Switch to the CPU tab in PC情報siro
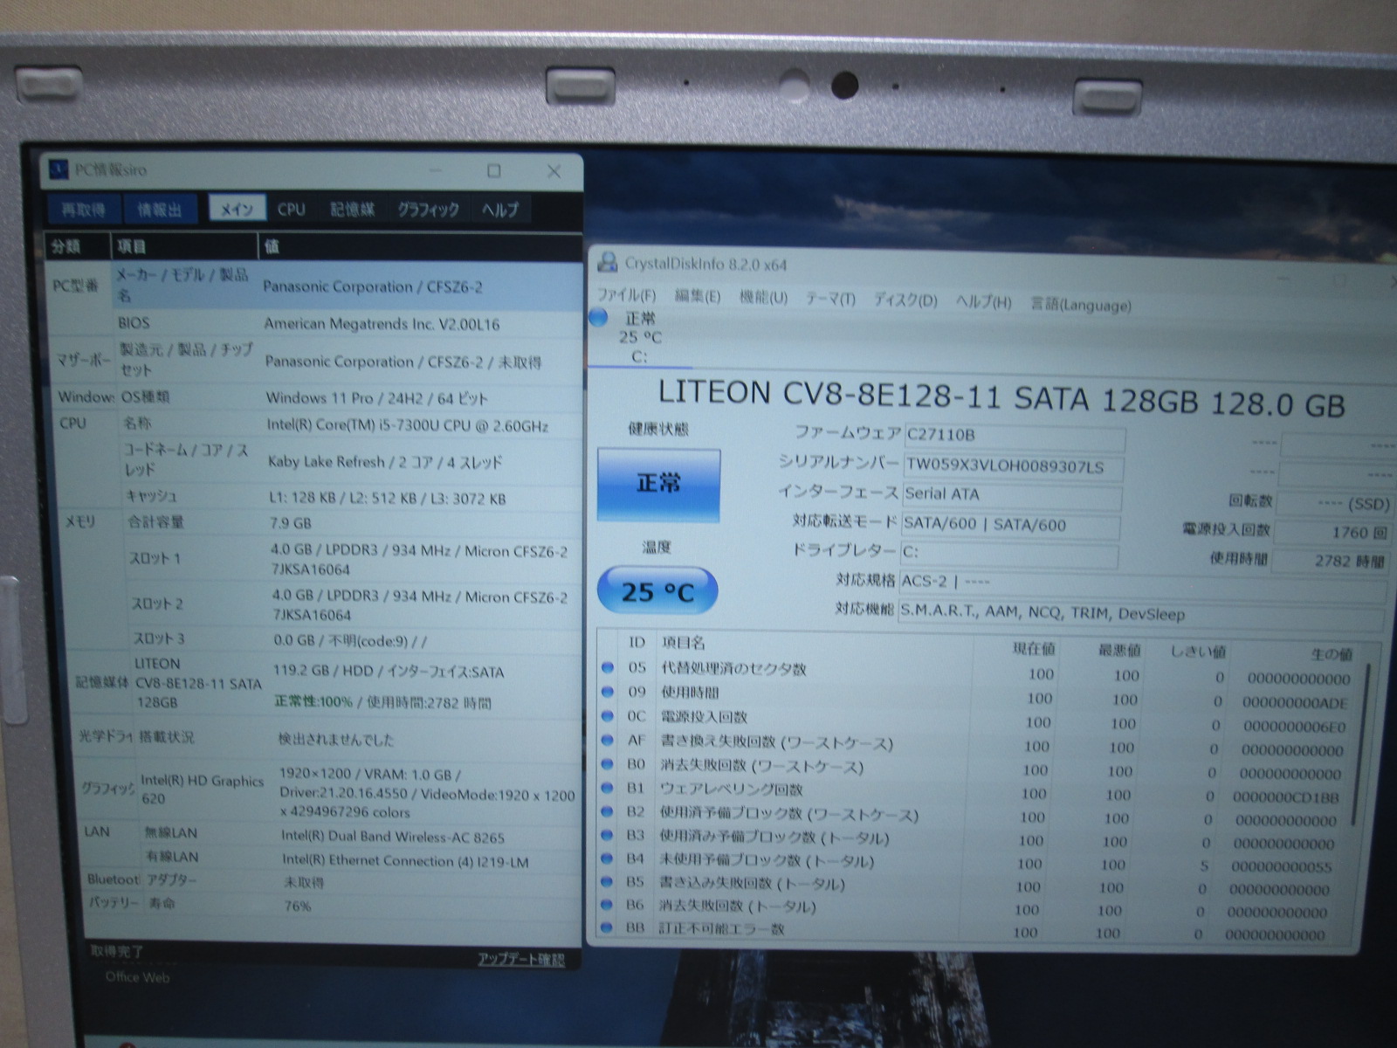This screenshot has width=1397, height=1048. pos(292,209)
